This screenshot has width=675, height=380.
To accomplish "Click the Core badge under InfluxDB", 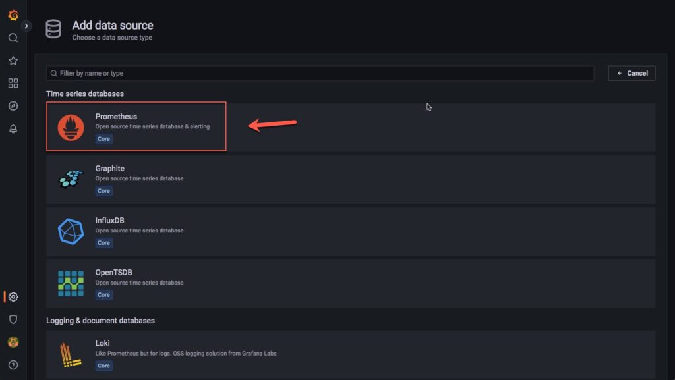I will [103, 243].
